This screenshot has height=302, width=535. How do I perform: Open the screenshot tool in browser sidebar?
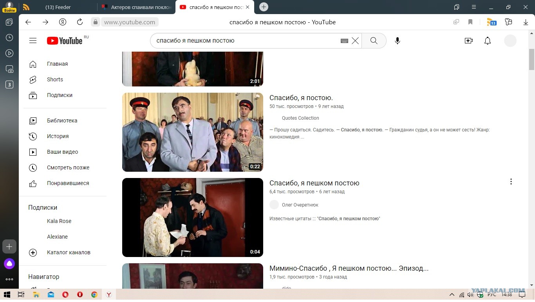pyautogui.click(x=9, y=69)
